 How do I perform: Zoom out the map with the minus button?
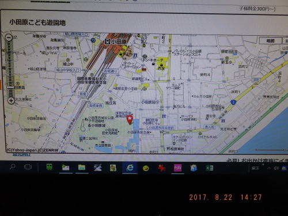(x=9, y=37)
